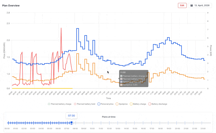Click the 07:30 tooltip label above slider

[x=71, y=116]
